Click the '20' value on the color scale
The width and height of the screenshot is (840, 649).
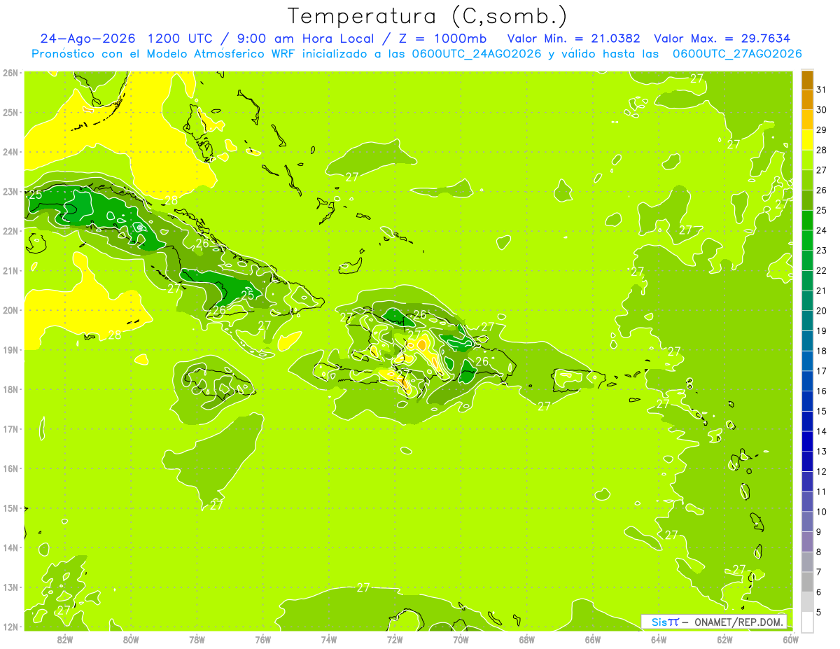point(822,311)
